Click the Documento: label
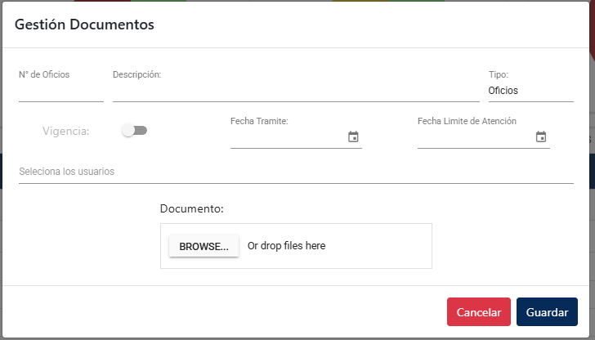The width and height of the screenshot is (595, 340). pyautogui.click(x=191, y=208)
